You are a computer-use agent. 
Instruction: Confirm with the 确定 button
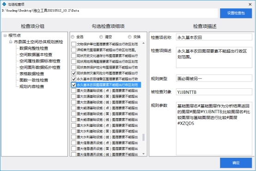coord(236,163)
